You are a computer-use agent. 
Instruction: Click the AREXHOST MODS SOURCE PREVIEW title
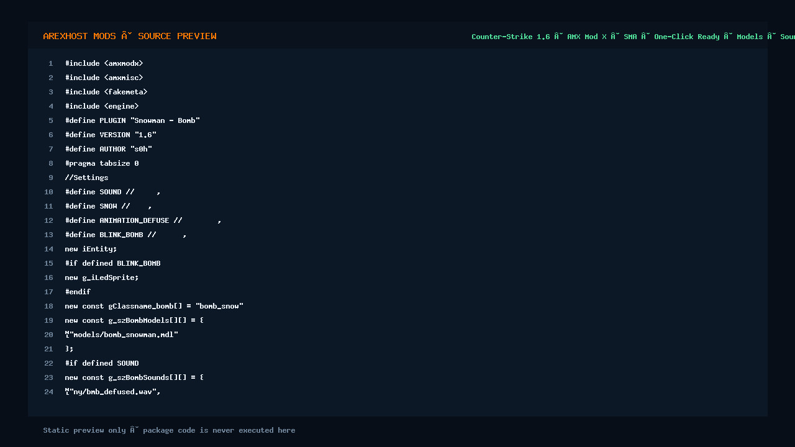130,36
